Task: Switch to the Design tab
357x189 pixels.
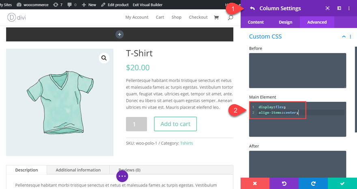Action: coord(285,22)
